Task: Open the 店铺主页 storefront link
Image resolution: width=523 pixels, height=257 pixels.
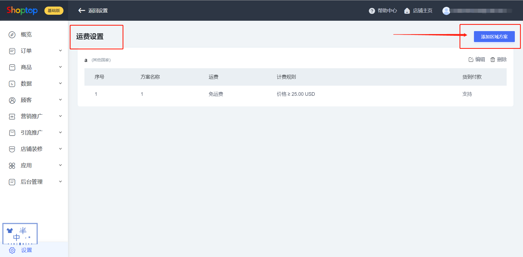Action: tap(419, 11)
